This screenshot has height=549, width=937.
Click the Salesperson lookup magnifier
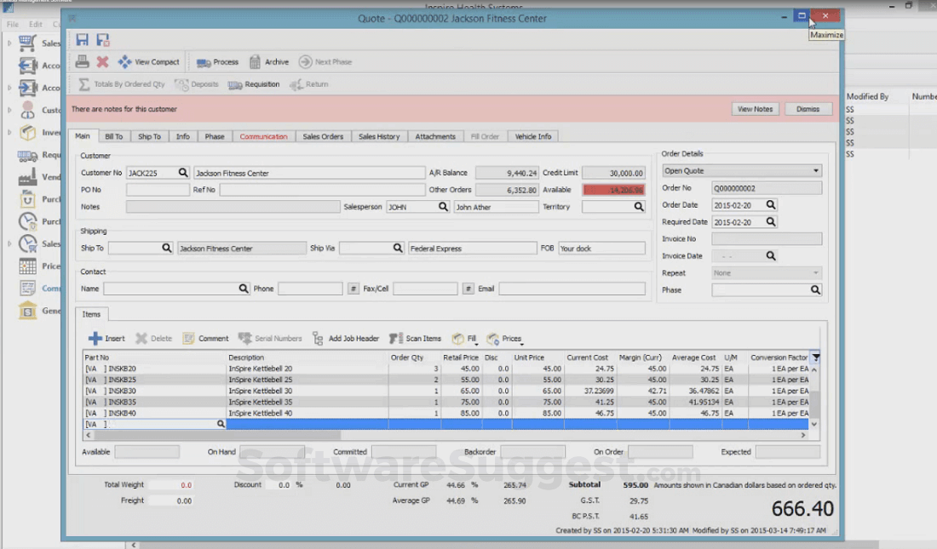pyautogui.click(x=443, y=207)
